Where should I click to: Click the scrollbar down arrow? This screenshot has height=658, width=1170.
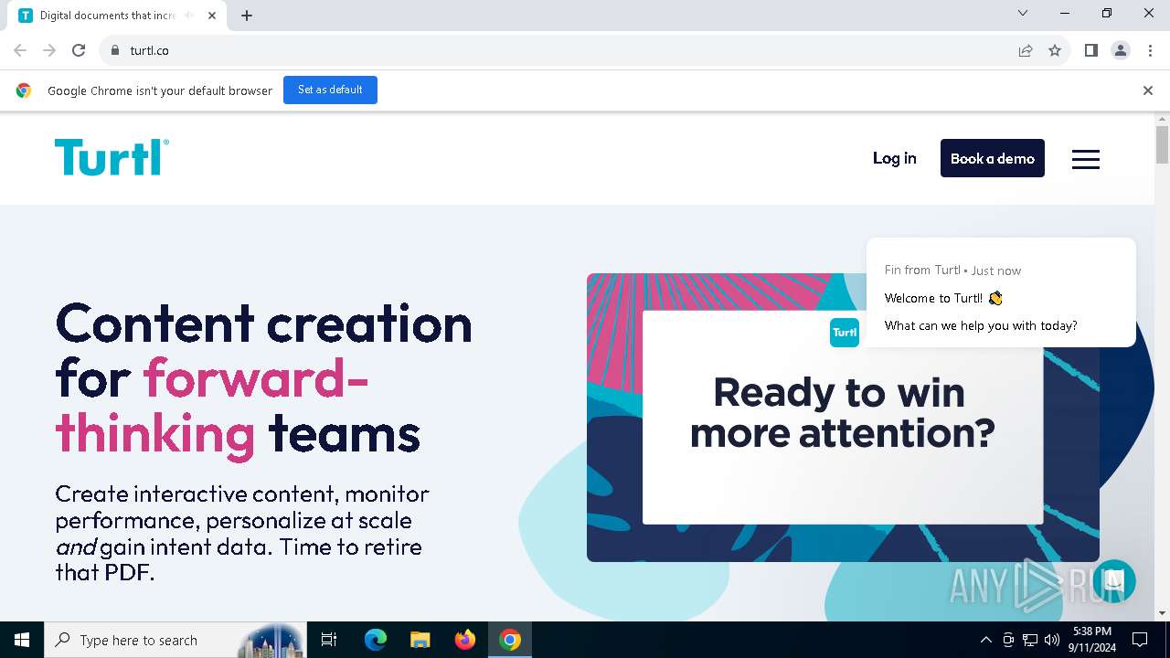(1162, 613)
